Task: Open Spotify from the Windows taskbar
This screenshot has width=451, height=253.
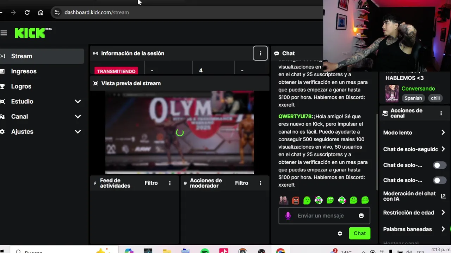Action: [205, 251]
